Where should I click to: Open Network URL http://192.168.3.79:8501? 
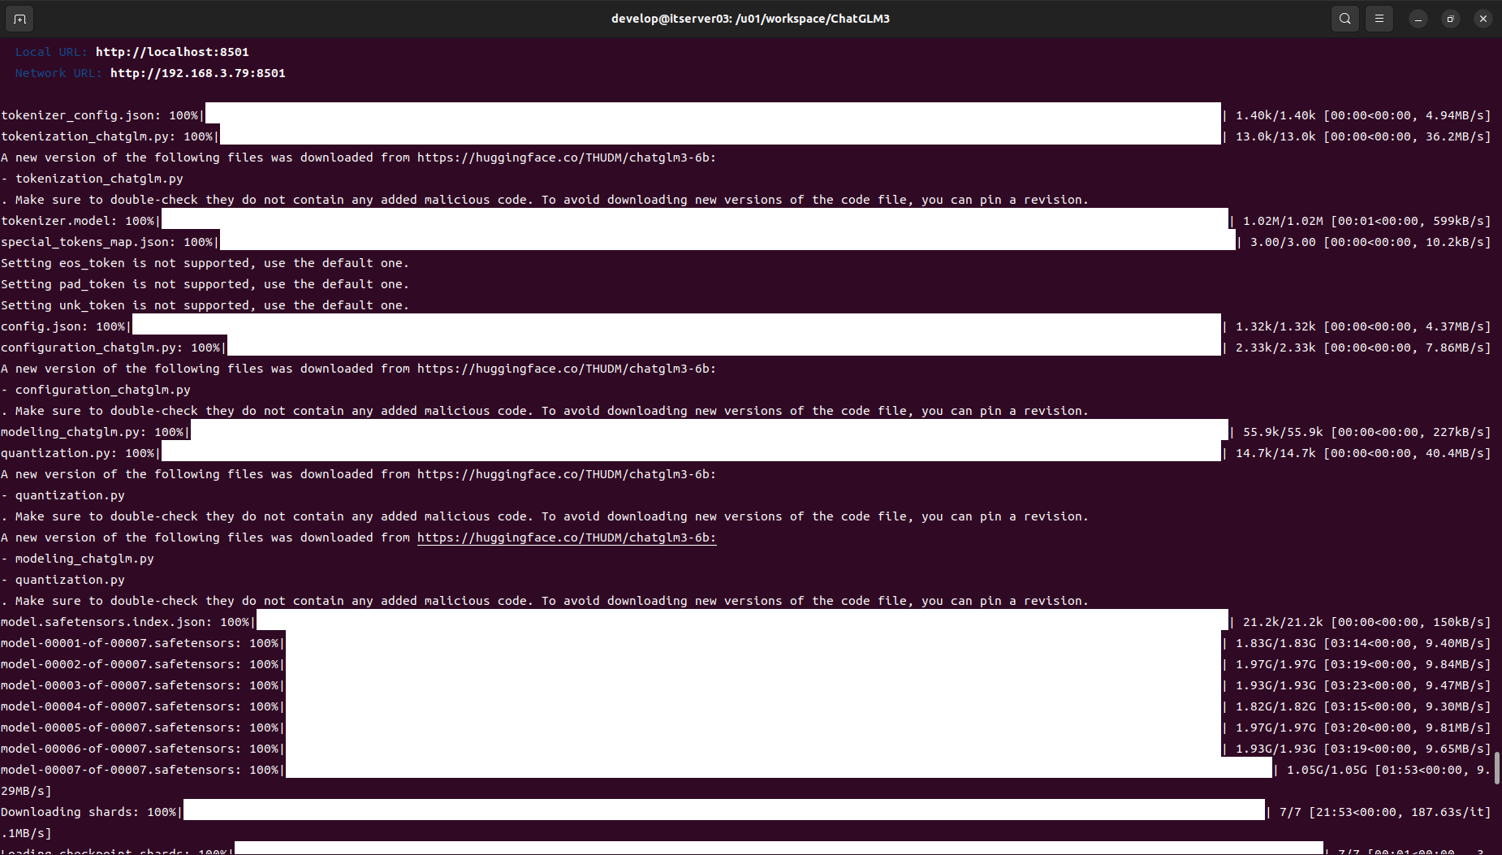click(x=197, y=73)
